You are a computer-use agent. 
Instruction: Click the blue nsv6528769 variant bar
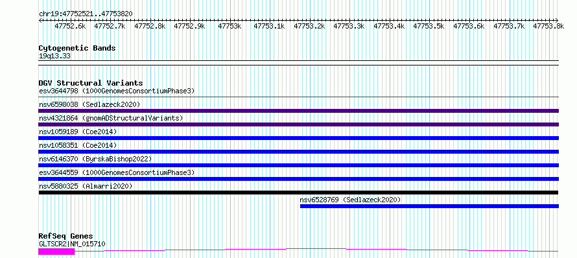[x=429, y=206]
